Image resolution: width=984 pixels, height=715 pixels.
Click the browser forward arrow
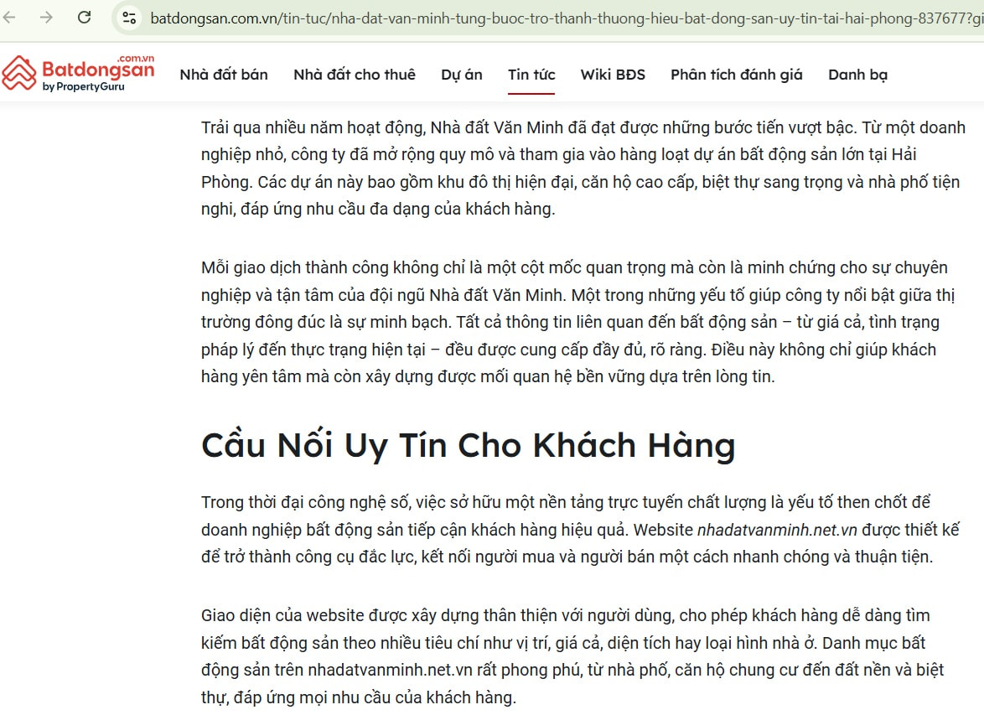click(46, 18)
